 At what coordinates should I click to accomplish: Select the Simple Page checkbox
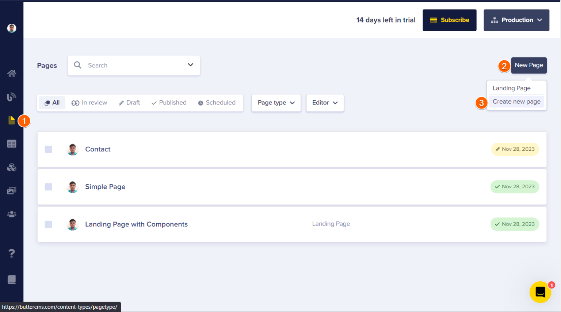click(x=48, y=187)
